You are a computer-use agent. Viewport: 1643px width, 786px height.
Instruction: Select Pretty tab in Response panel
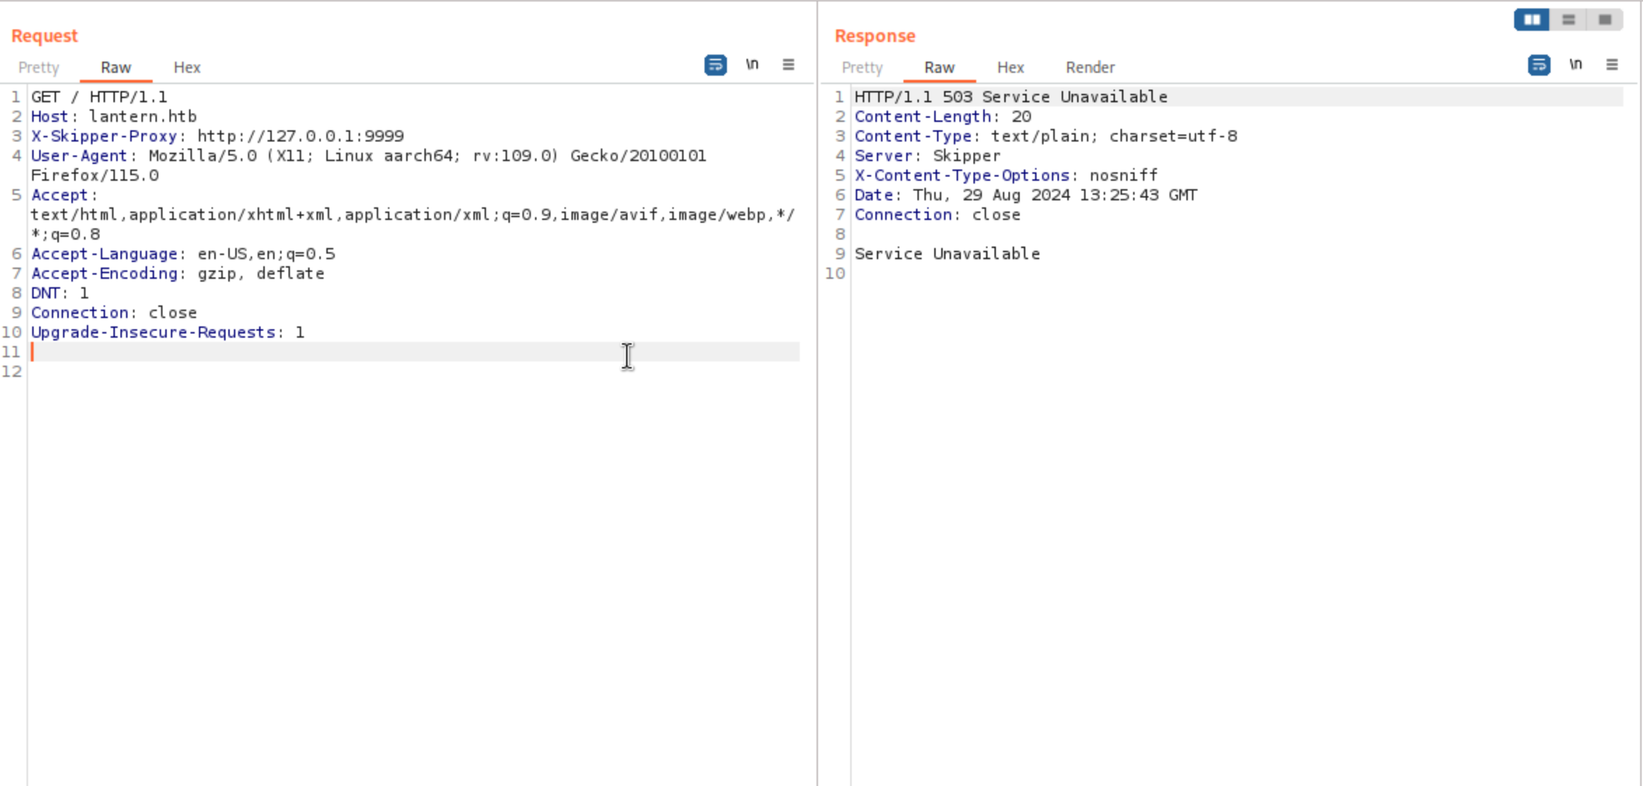pos(862,68)
